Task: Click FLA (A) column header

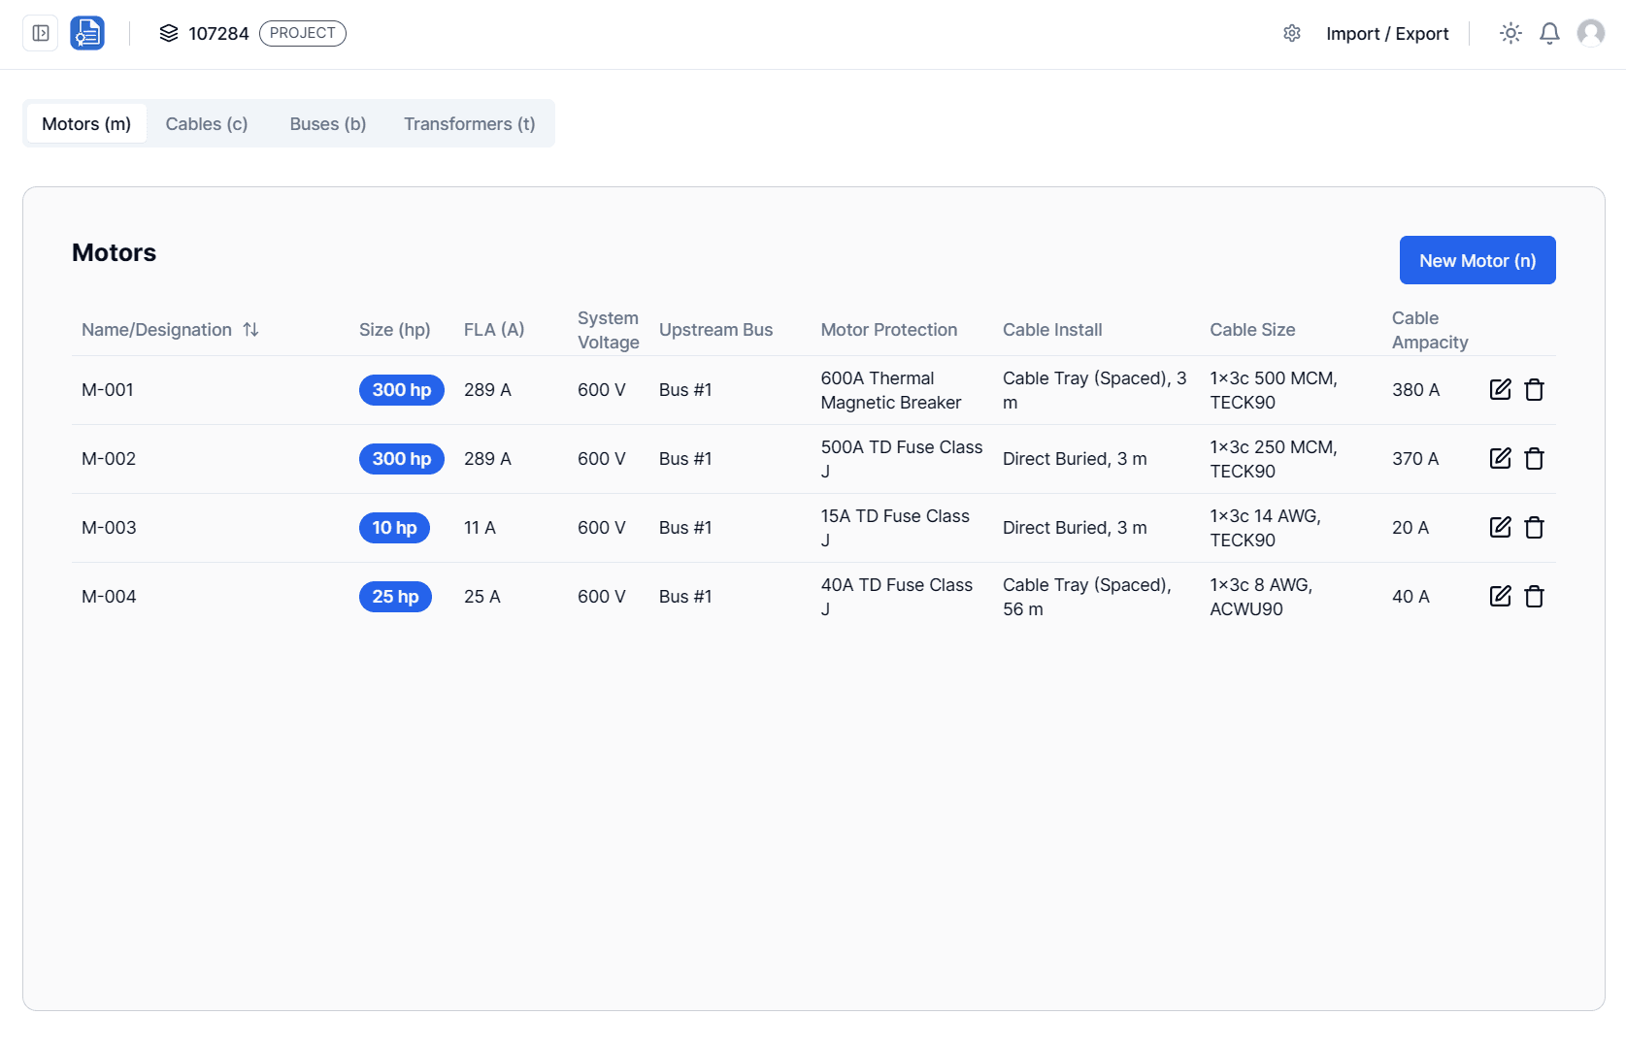Action: tap(494, 330)
